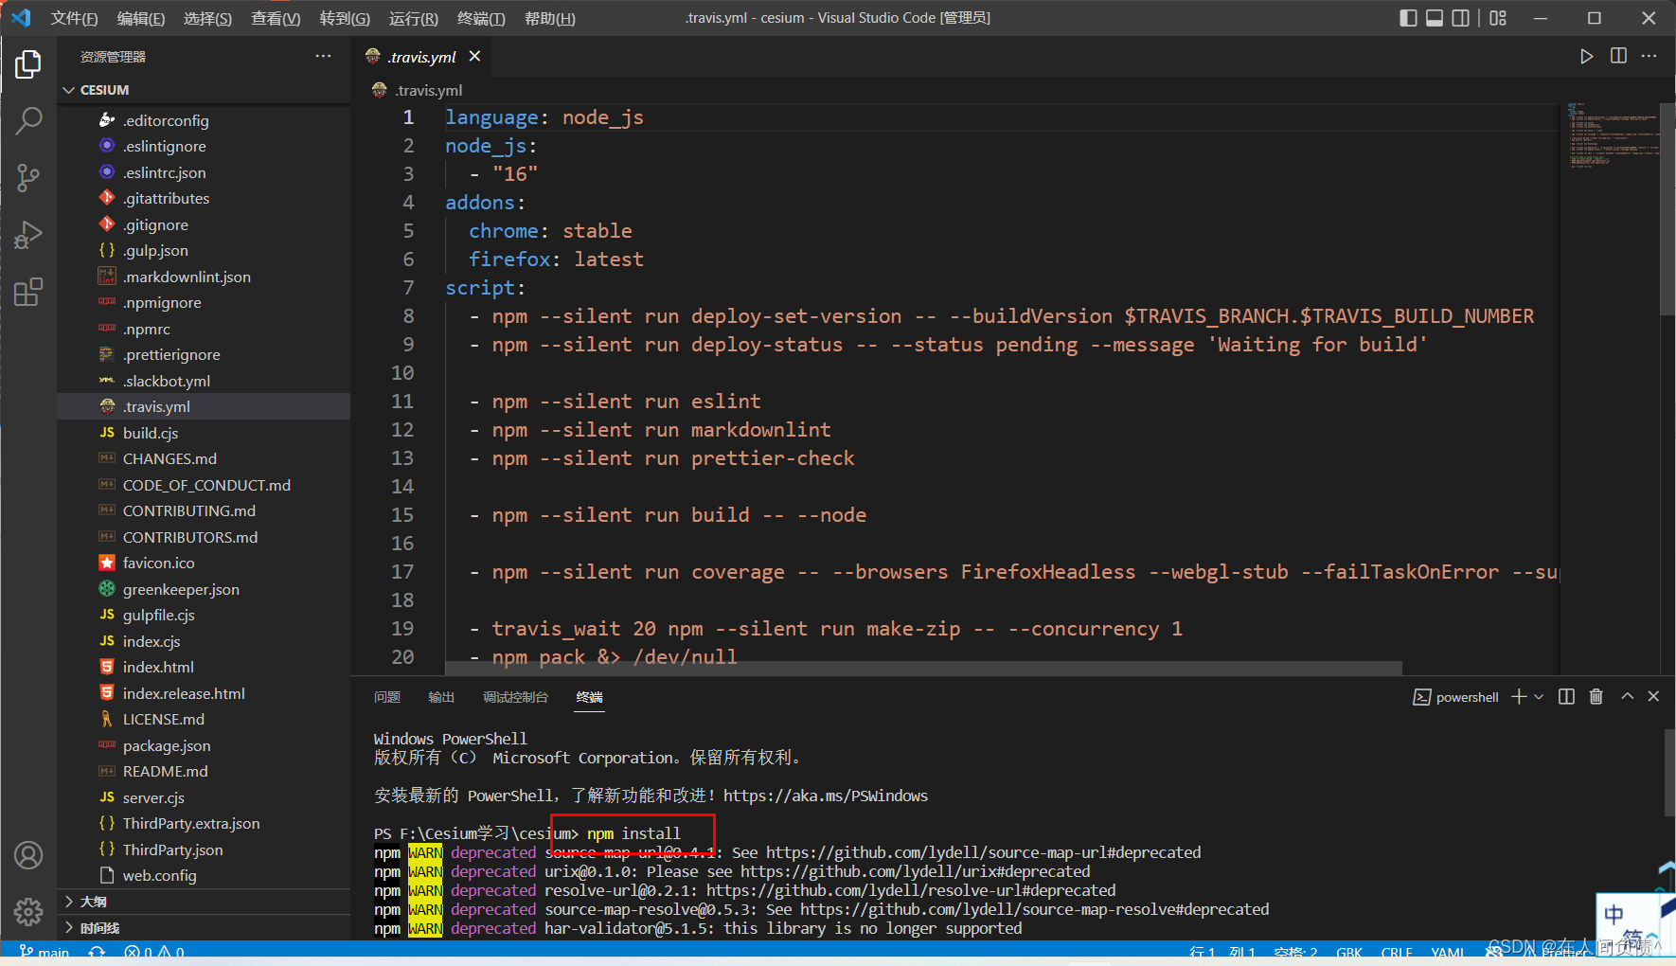The width and height of the screenshot is (1676, 966).
Task: Open the 查看(V) menu
Action: click(x=276, y=19)
